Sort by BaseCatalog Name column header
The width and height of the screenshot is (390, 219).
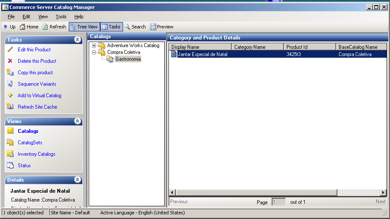point(361,47)
